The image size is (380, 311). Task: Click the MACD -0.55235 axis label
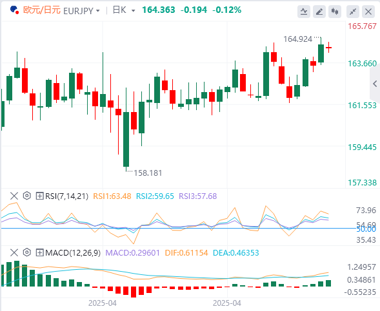360,292
